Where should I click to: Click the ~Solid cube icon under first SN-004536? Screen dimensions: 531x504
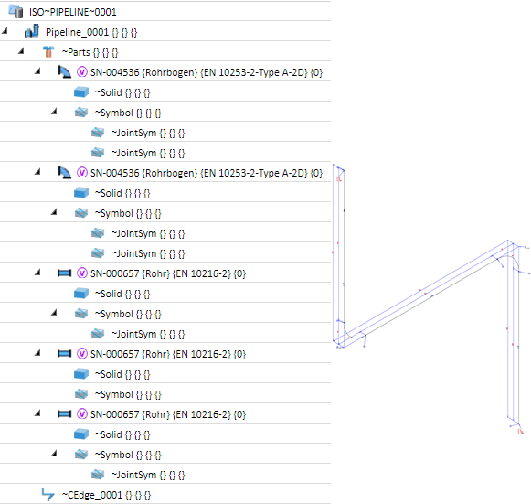tap(81, 91)
